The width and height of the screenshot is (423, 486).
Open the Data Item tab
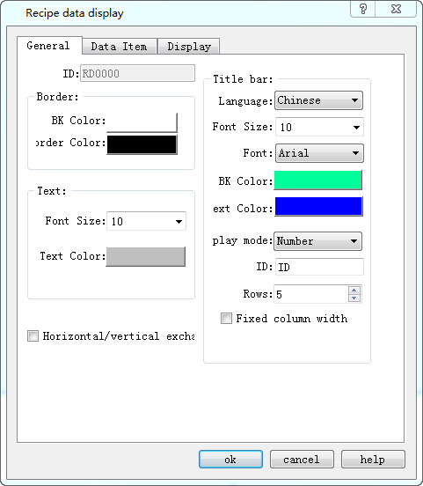pyautogui.click(x=120, y=47)
